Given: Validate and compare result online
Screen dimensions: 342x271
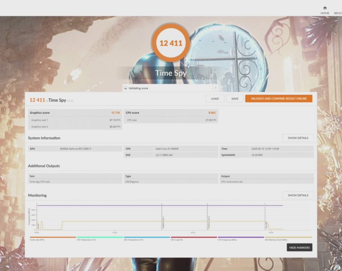Looking at the screenshot, I should point(278,98).
